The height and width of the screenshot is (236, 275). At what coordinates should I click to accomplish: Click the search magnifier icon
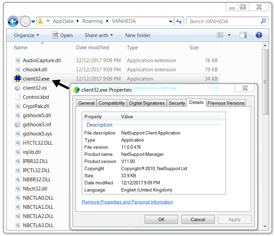[x=263, y=21]
